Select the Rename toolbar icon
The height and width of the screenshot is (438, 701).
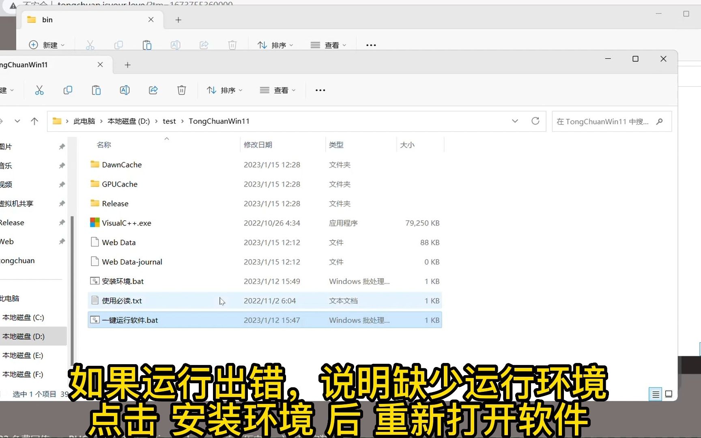[125, 90]
